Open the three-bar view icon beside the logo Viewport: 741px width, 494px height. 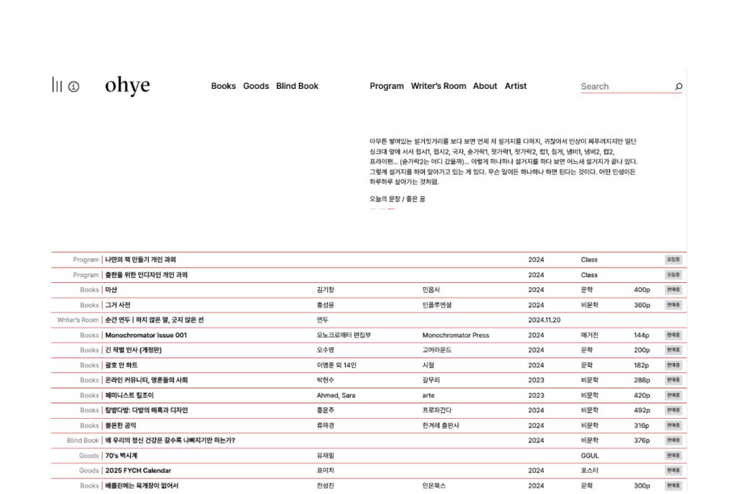[x=56, y=85]
